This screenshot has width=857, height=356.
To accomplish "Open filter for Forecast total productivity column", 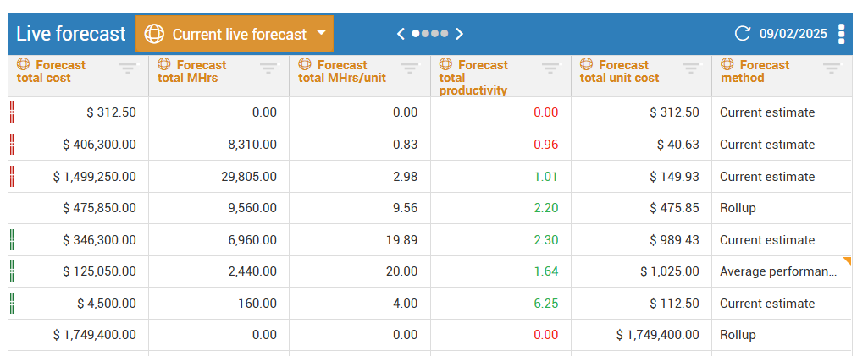I will point(550,68).
